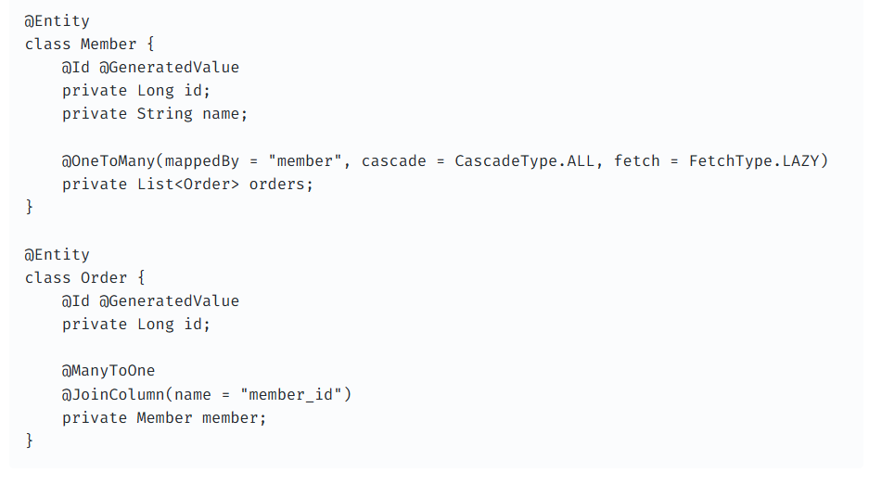The height and width of the screenshot is (485, 869).
Task: Click the @JoinColumn annotation
Action: coord(113,394)
